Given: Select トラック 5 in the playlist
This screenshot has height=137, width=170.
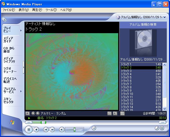Looking at the screenshot, I should click(x=141, y=77).
